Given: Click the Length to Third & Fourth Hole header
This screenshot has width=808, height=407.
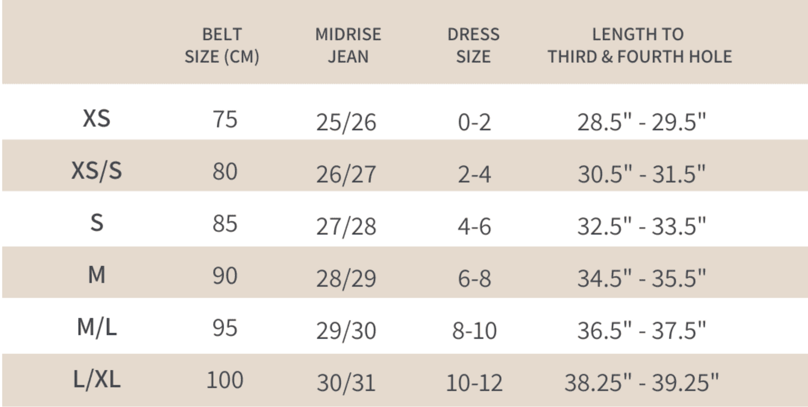Looking at the screenshot, I should (x=639, y=45).
